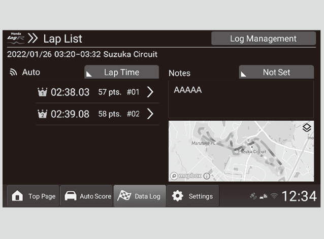Open the Log Management screen

263,39
